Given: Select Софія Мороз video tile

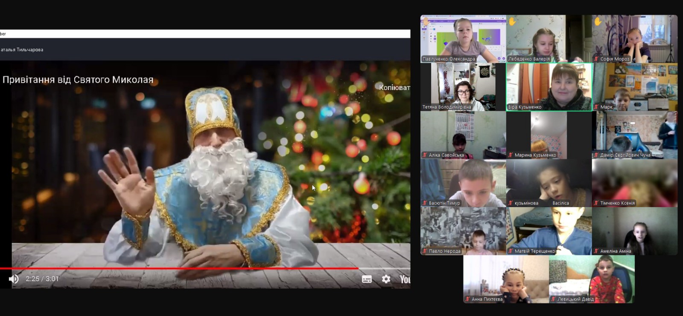Looking at the screenshot, I should [635, 39].
